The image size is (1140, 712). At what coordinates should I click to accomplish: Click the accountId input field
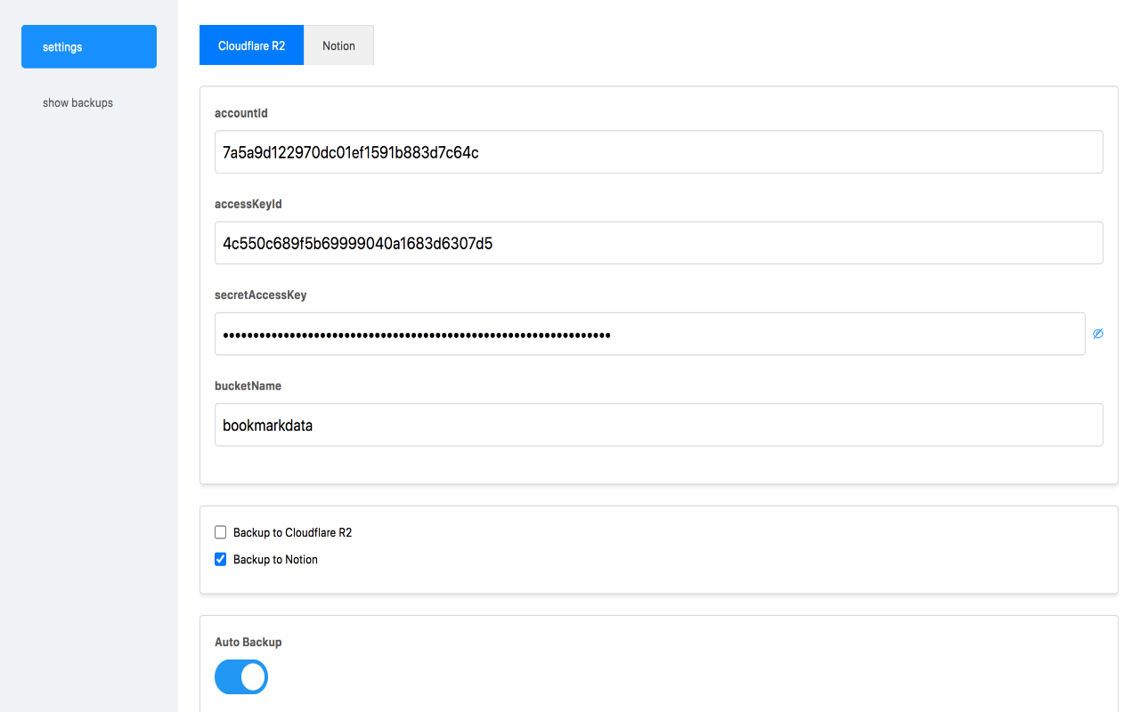tap(659, 152)
